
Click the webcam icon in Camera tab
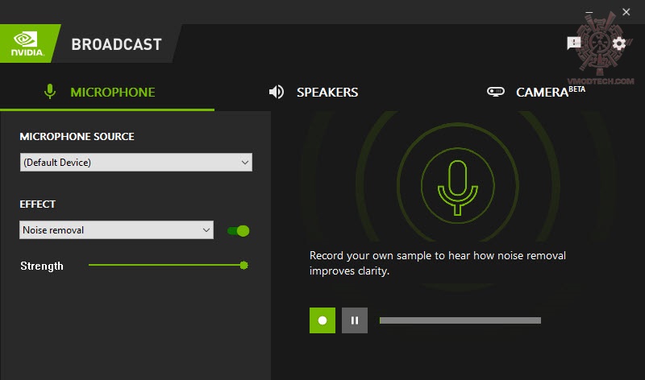click(496, 92)
